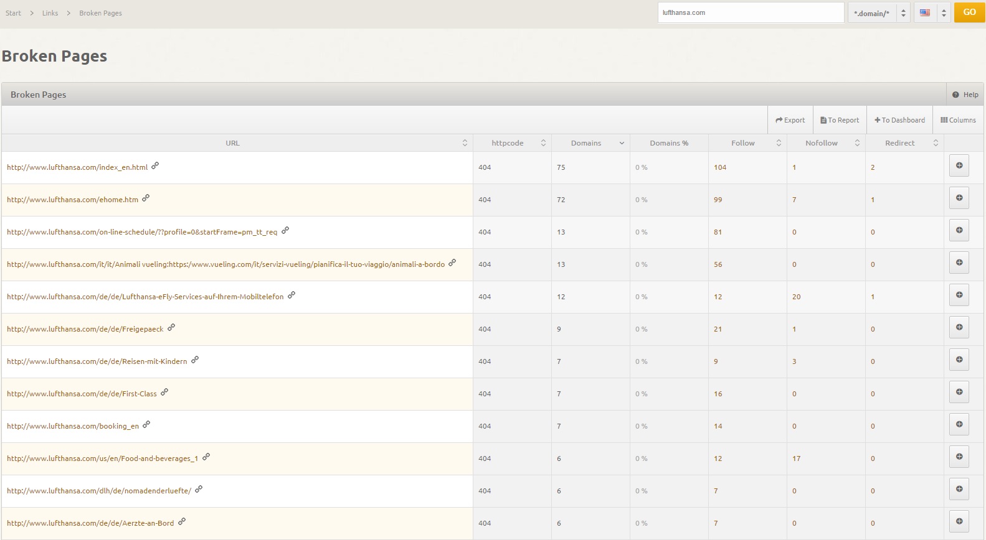The image size is (986, 540).
Task: Open external link icon beside Food-and-beverages_1 URL
Action: pos(206,457)
